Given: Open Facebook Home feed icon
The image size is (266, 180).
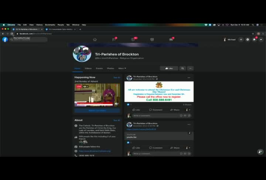Looking at the screenshot, I should [95, 40].
